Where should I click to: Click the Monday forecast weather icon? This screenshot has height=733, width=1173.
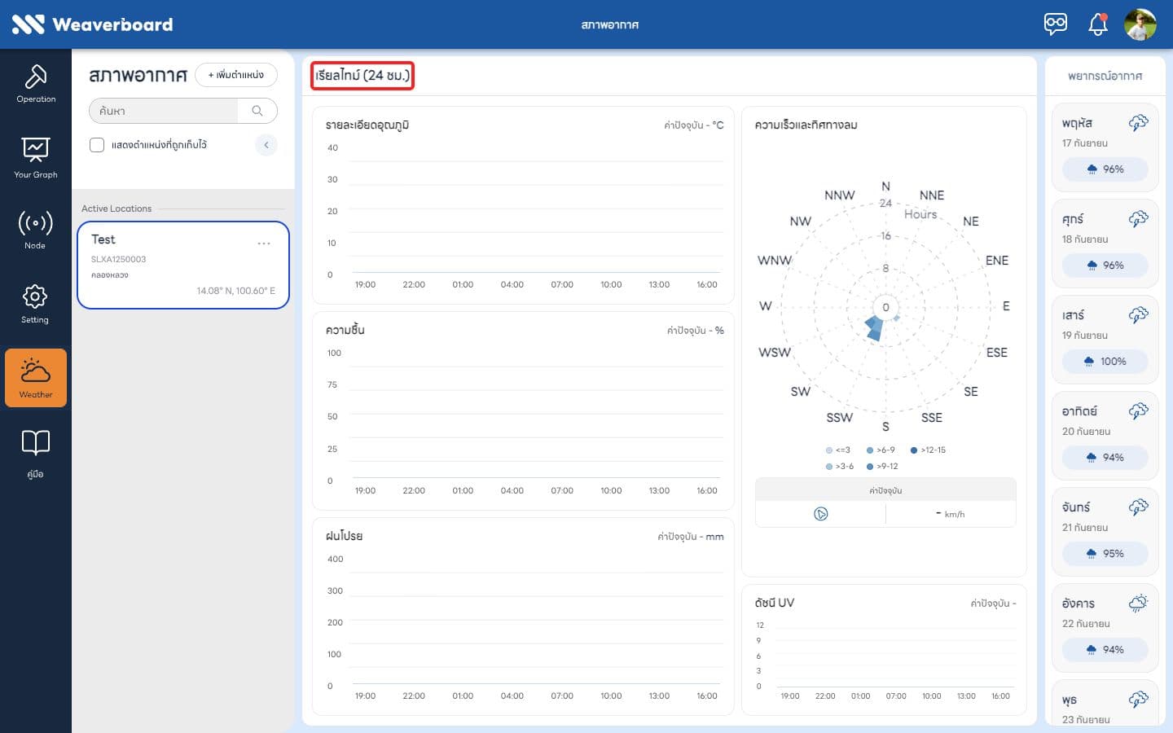point(1138,507)
